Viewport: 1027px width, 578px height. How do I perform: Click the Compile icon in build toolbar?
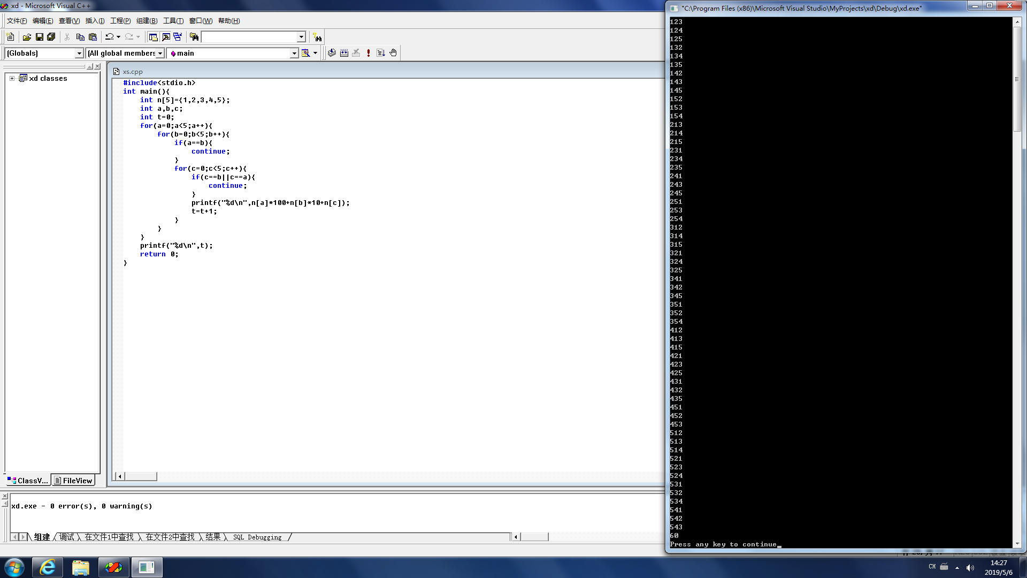click(x=332, y=53)
